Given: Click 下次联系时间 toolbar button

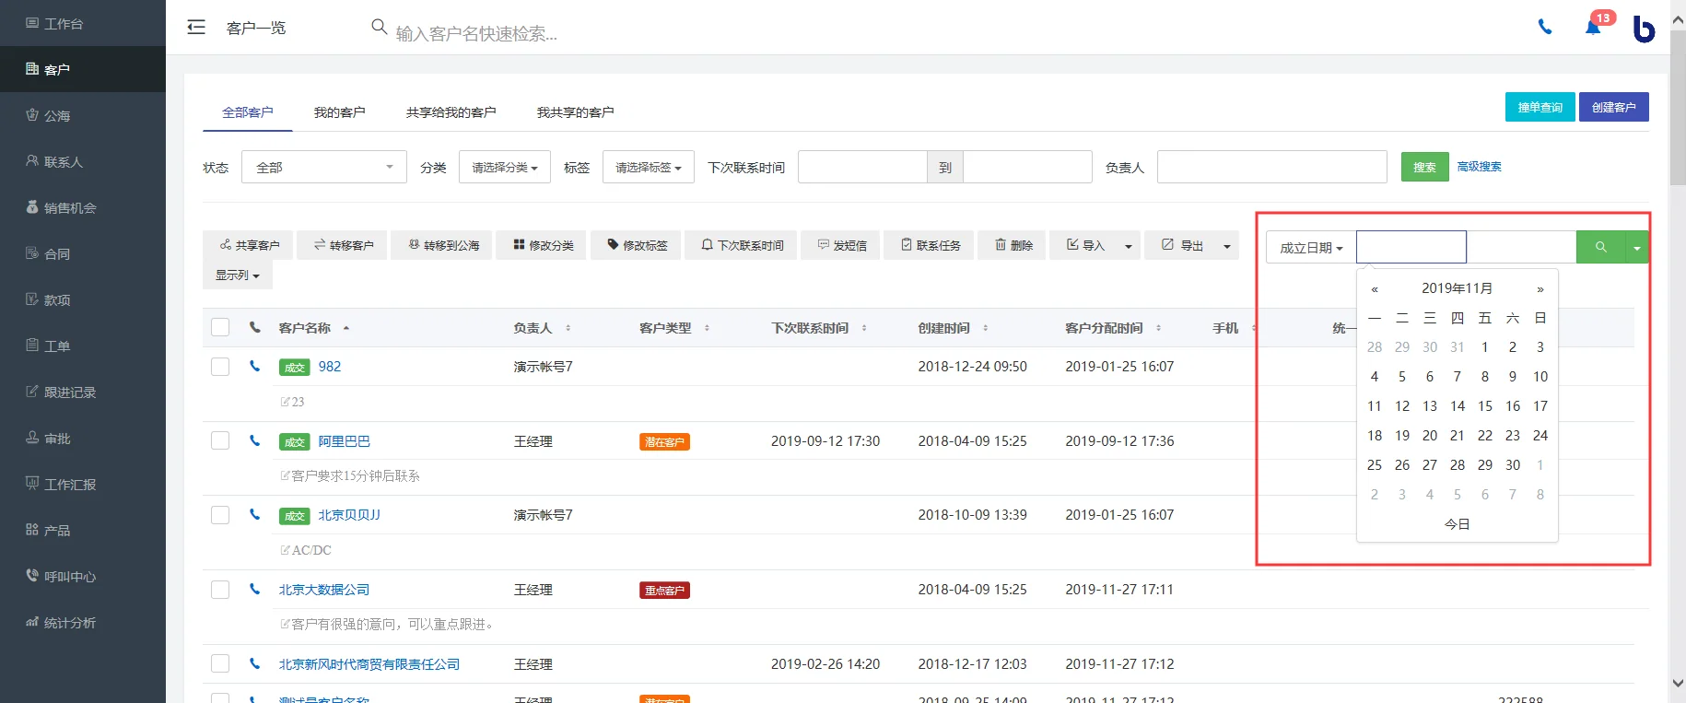Looking at the screenshot, I should 741,245.
